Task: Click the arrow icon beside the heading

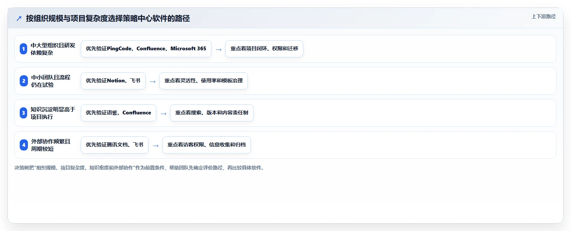Action: click(19, 19)
